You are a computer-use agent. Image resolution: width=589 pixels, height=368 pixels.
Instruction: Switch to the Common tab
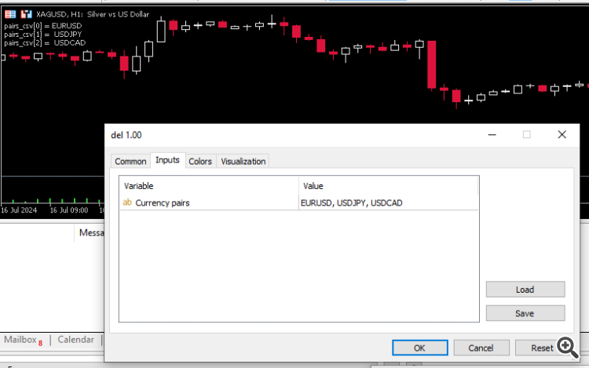[130, 162]
